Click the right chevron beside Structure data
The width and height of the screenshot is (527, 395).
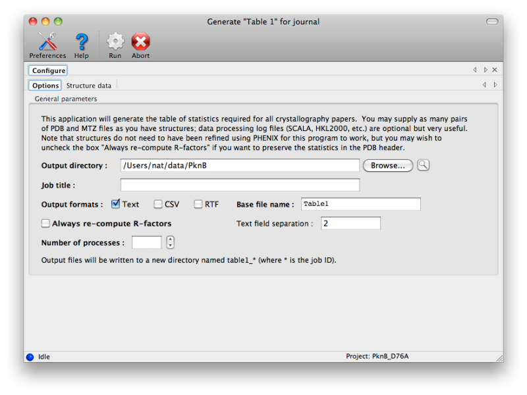(x=495, y=84)
